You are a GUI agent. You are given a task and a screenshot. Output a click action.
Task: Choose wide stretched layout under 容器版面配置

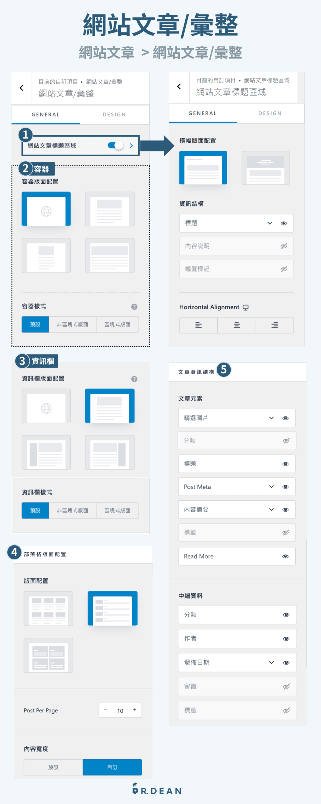110,256
